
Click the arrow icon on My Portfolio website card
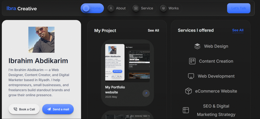click(146, 93)
